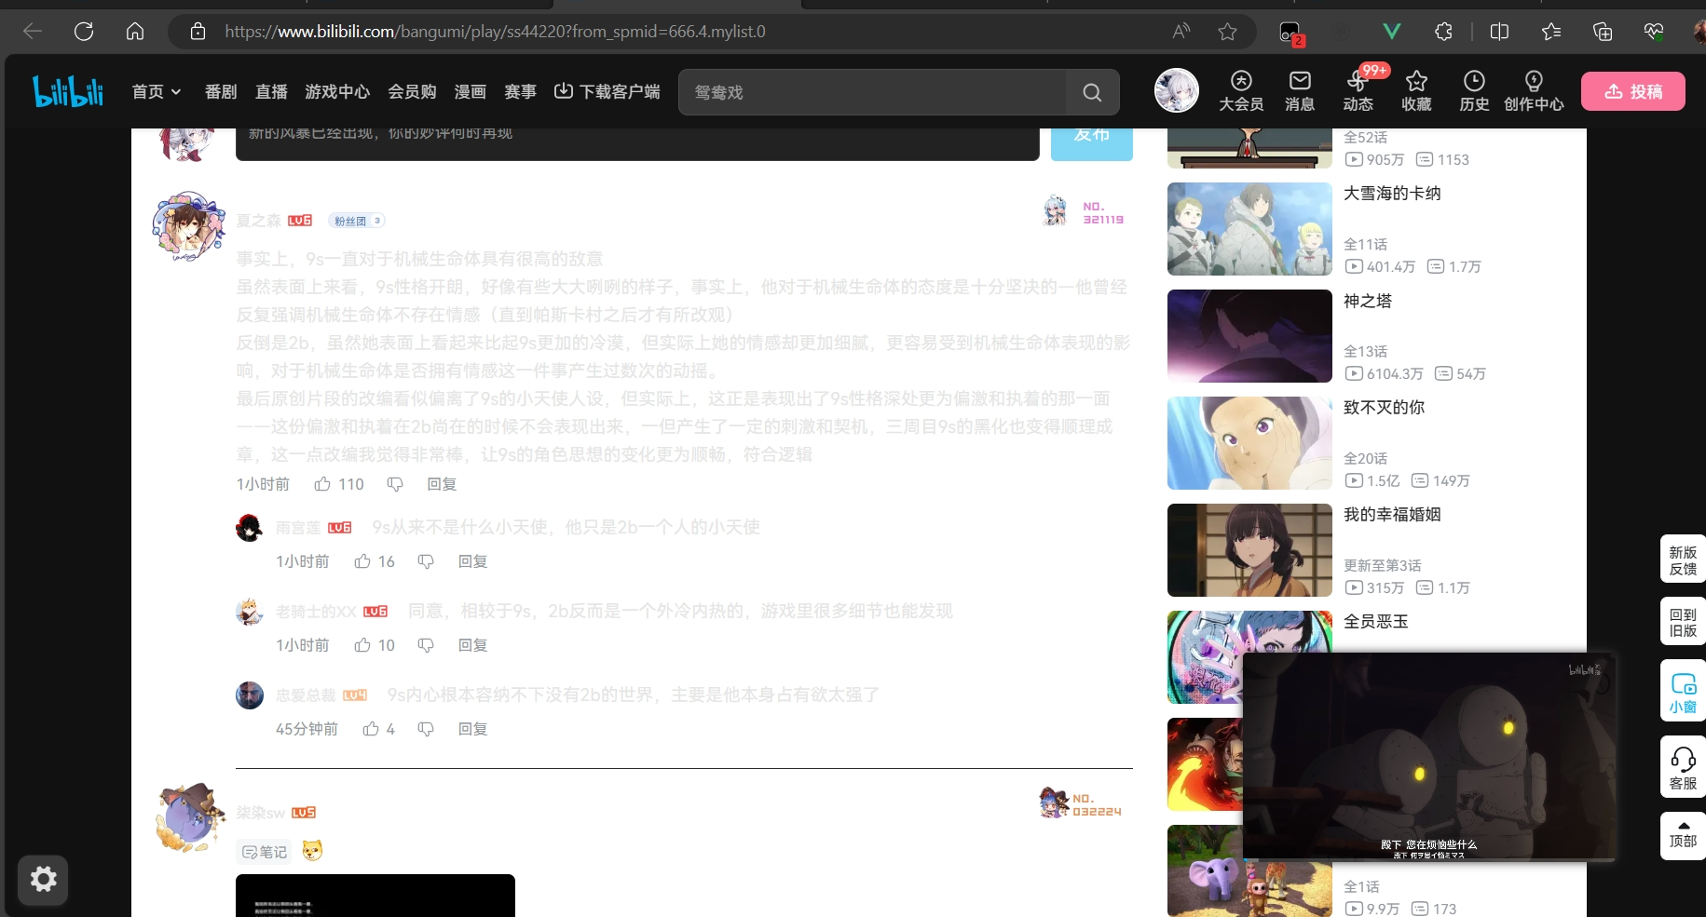Open the 历史 watch history icon
Viewport: 1706px width, 917px height.
click(x=1473, y=80)
